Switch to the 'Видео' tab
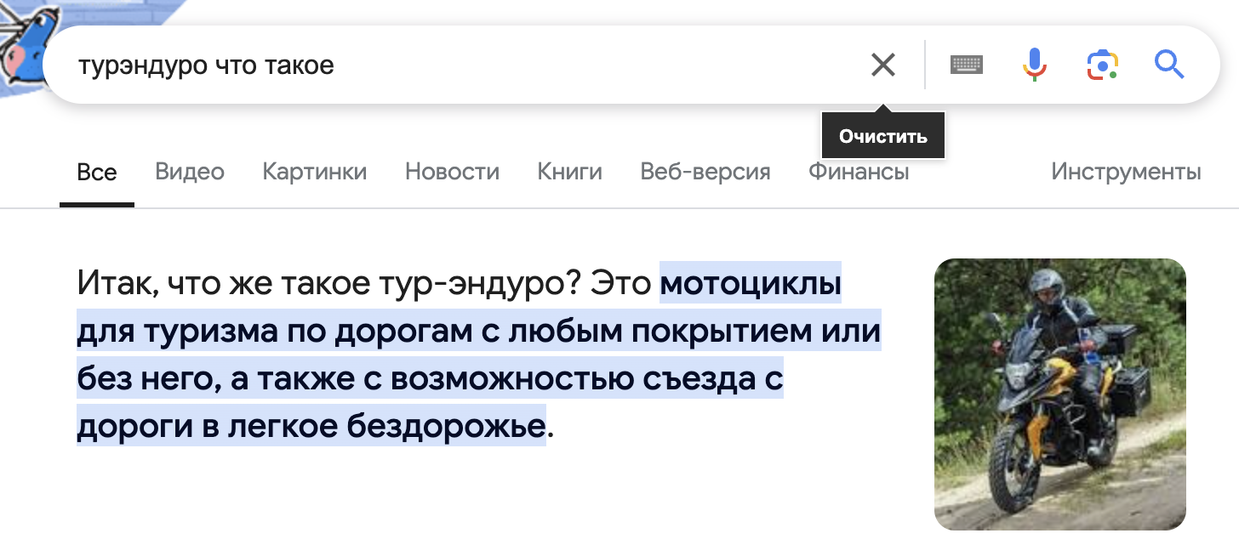 (x=190, y=173)
